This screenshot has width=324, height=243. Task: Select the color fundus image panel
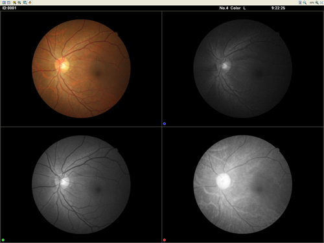click(81, 69)
